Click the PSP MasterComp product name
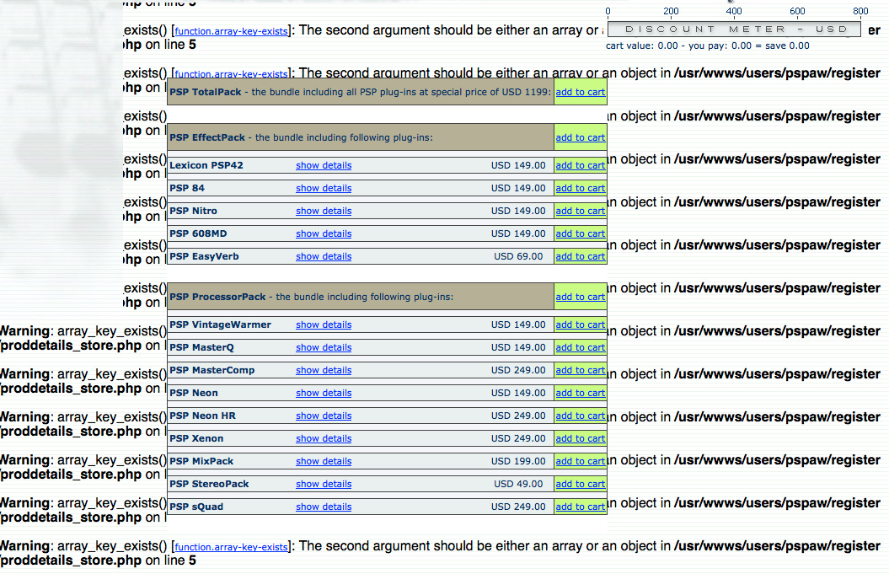Screen dimensions: 889x574 click(x=212, y=370)
